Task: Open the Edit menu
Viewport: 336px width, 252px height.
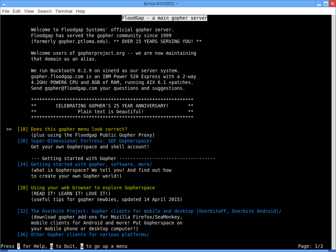Action: pyautogui.click(x=17, y=11)
